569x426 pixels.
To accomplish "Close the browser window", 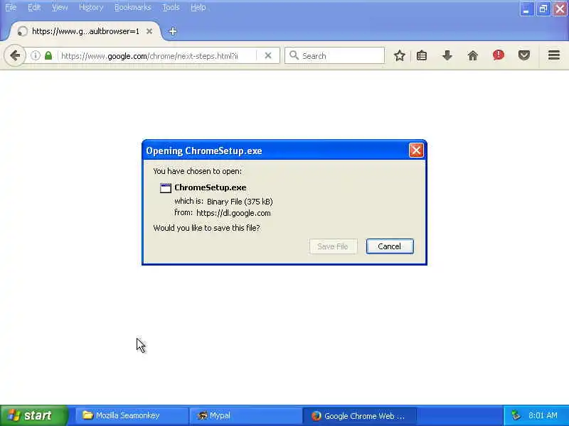I will pyautogui.click(x=560, y=9).
